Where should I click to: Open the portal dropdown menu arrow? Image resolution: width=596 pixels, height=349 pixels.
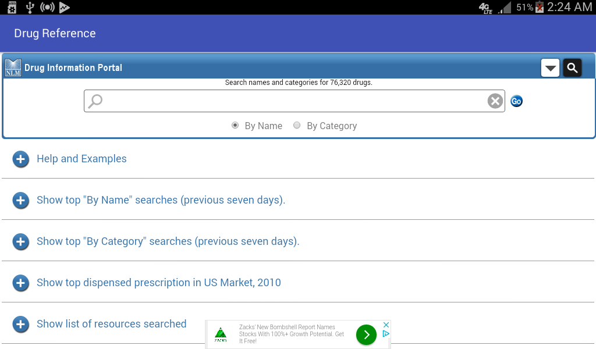[x=550, y=68]
